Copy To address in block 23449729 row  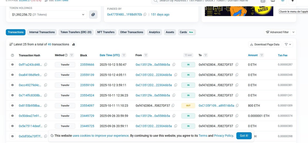(237, 116)
